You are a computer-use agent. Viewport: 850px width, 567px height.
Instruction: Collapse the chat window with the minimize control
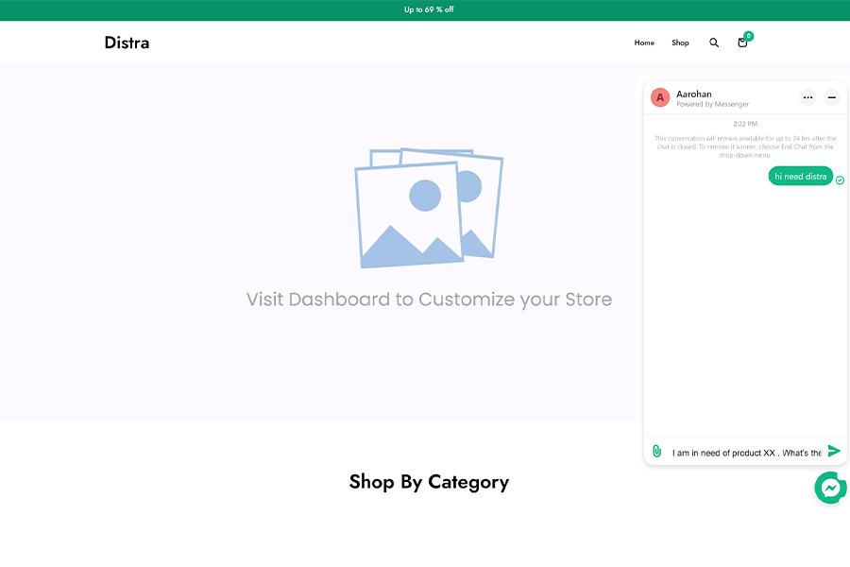[832, 97]
